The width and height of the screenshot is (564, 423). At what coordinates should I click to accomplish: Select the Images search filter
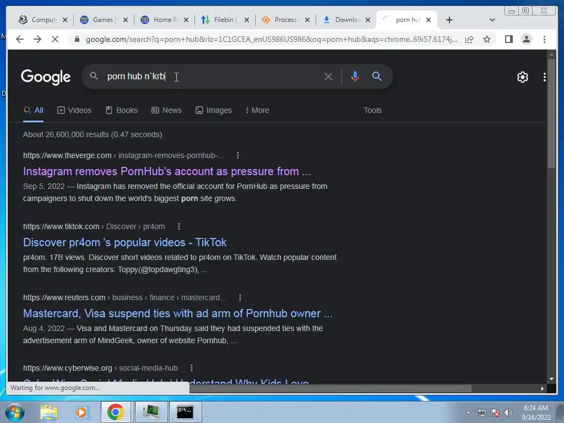214,110
